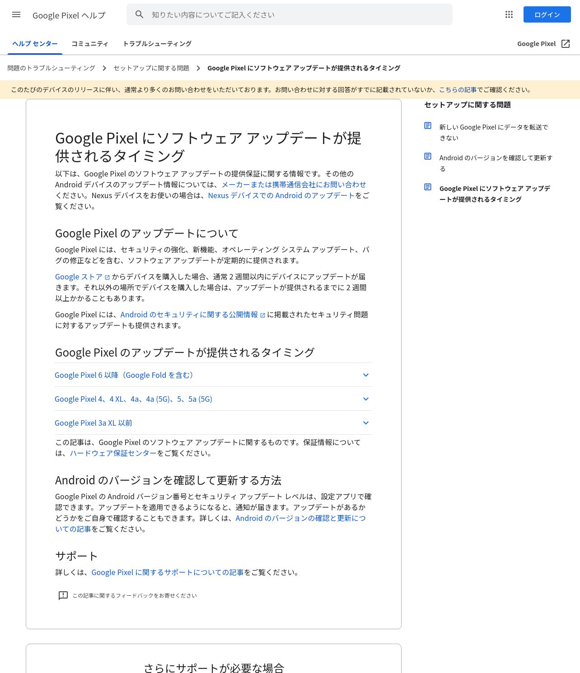Open こちらの記事 link in the banner

[x=458, y=90]
